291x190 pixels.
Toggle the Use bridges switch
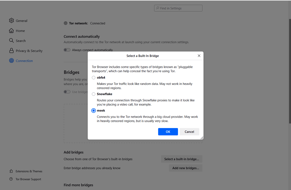point(67,92)
